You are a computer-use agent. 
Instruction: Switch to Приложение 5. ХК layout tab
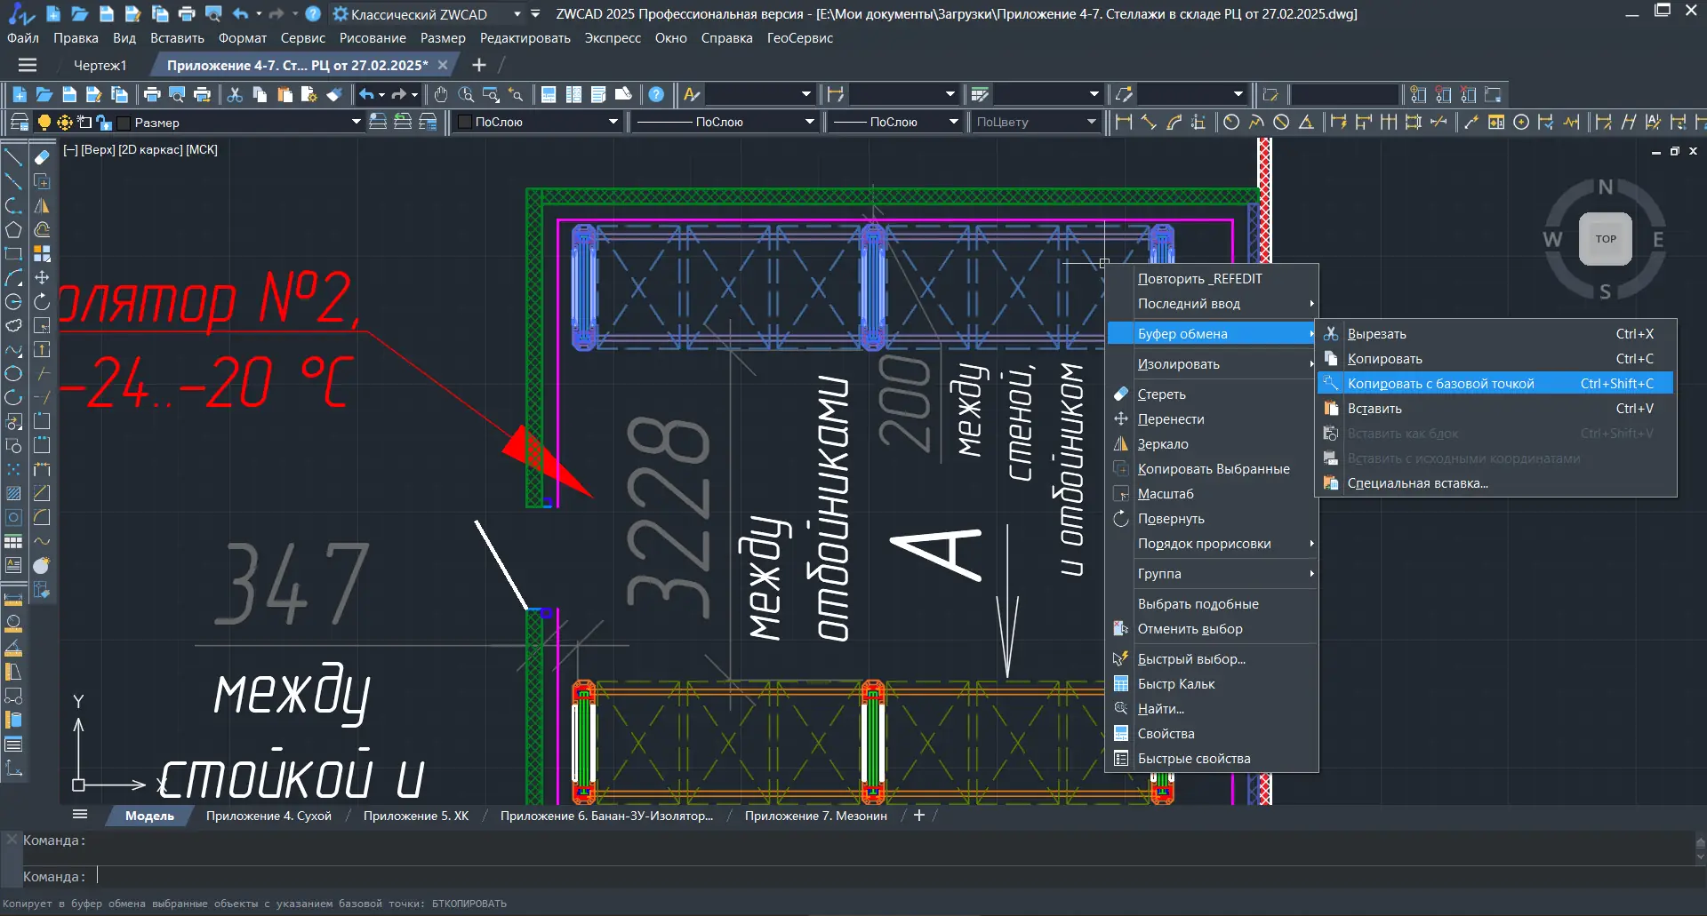(x=415, y=816)
